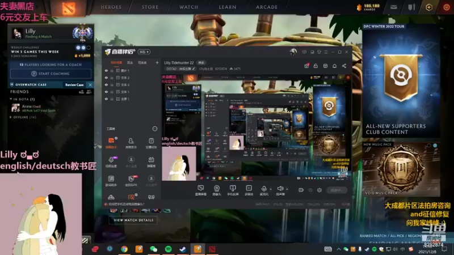
Task: Open streaming settings gear icon
Action: 319,190
